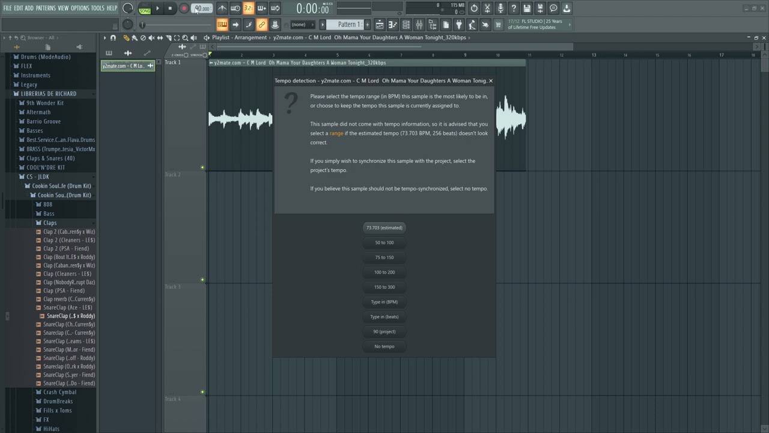Click the render/export audio icon

coord(540,8)
